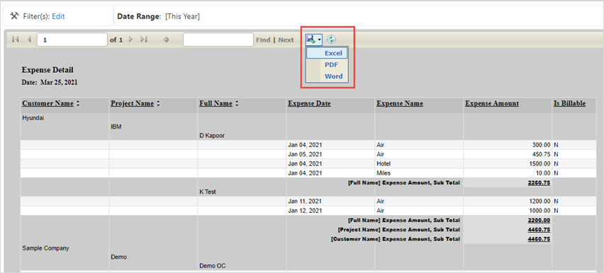The width and height of the screenshot is (604, 273).
Task: Click Next search result link
Action: click(286, 40)
